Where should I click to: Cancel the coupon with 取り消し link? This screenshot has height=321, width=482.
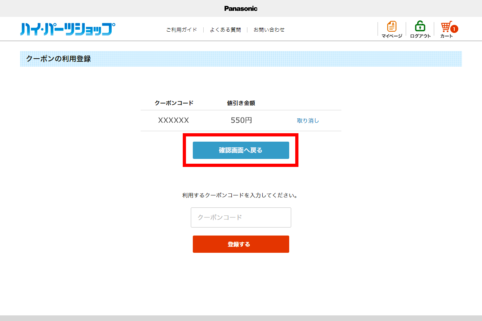click(308, 120)
